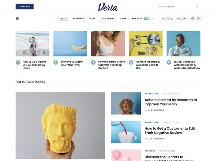The image size is (216, 161).
Task: Click the sun light-mode icon
Action: 163,19
